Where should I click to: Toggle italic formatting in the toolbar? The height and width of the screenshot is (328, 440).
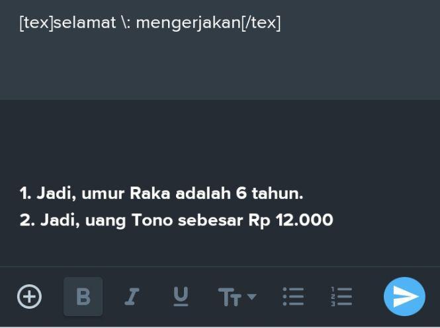pyautogui.click(x=132, y=297)
